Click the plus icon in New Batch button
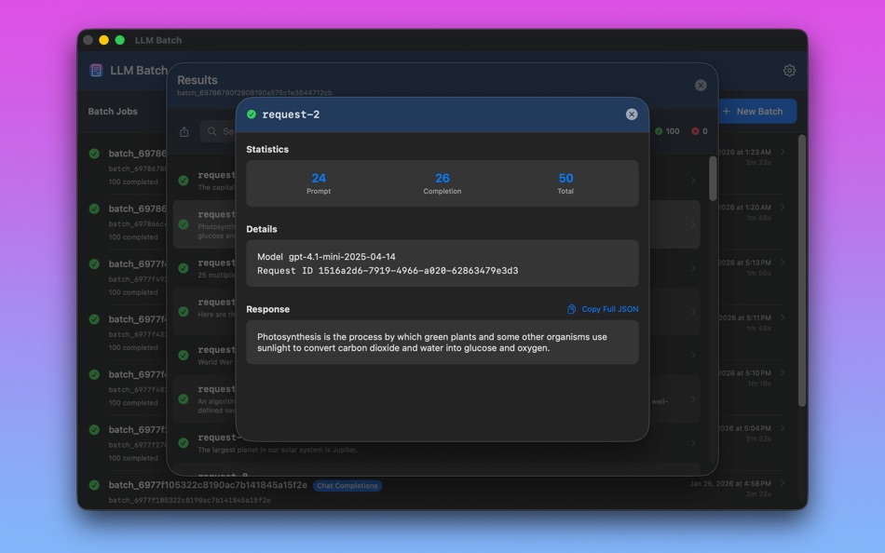The width and height of the screenshot is (885, 553). click(x=727, y=111)
